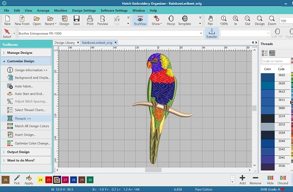Collapse Customize Design toolbox

(x=26, y=61)
